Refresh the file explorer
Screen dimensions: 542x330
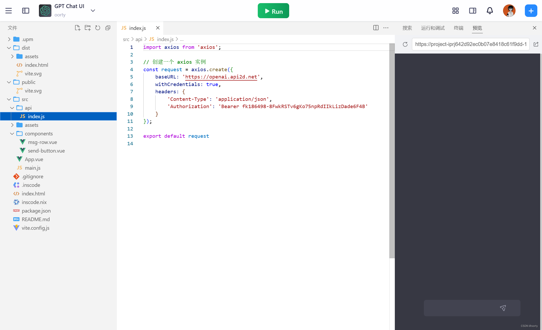point(98,28)
